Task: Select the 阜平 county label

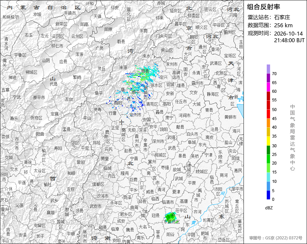Action: pyautogui.click(x=99, y=93)
